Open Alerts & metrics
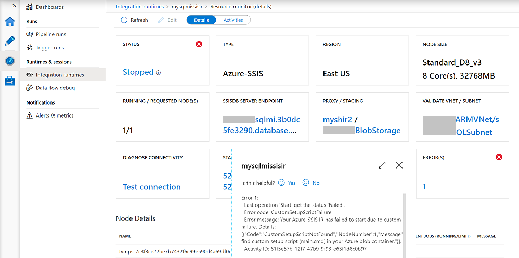The width and height of the screenshot is (519, 258). point(55,115)
